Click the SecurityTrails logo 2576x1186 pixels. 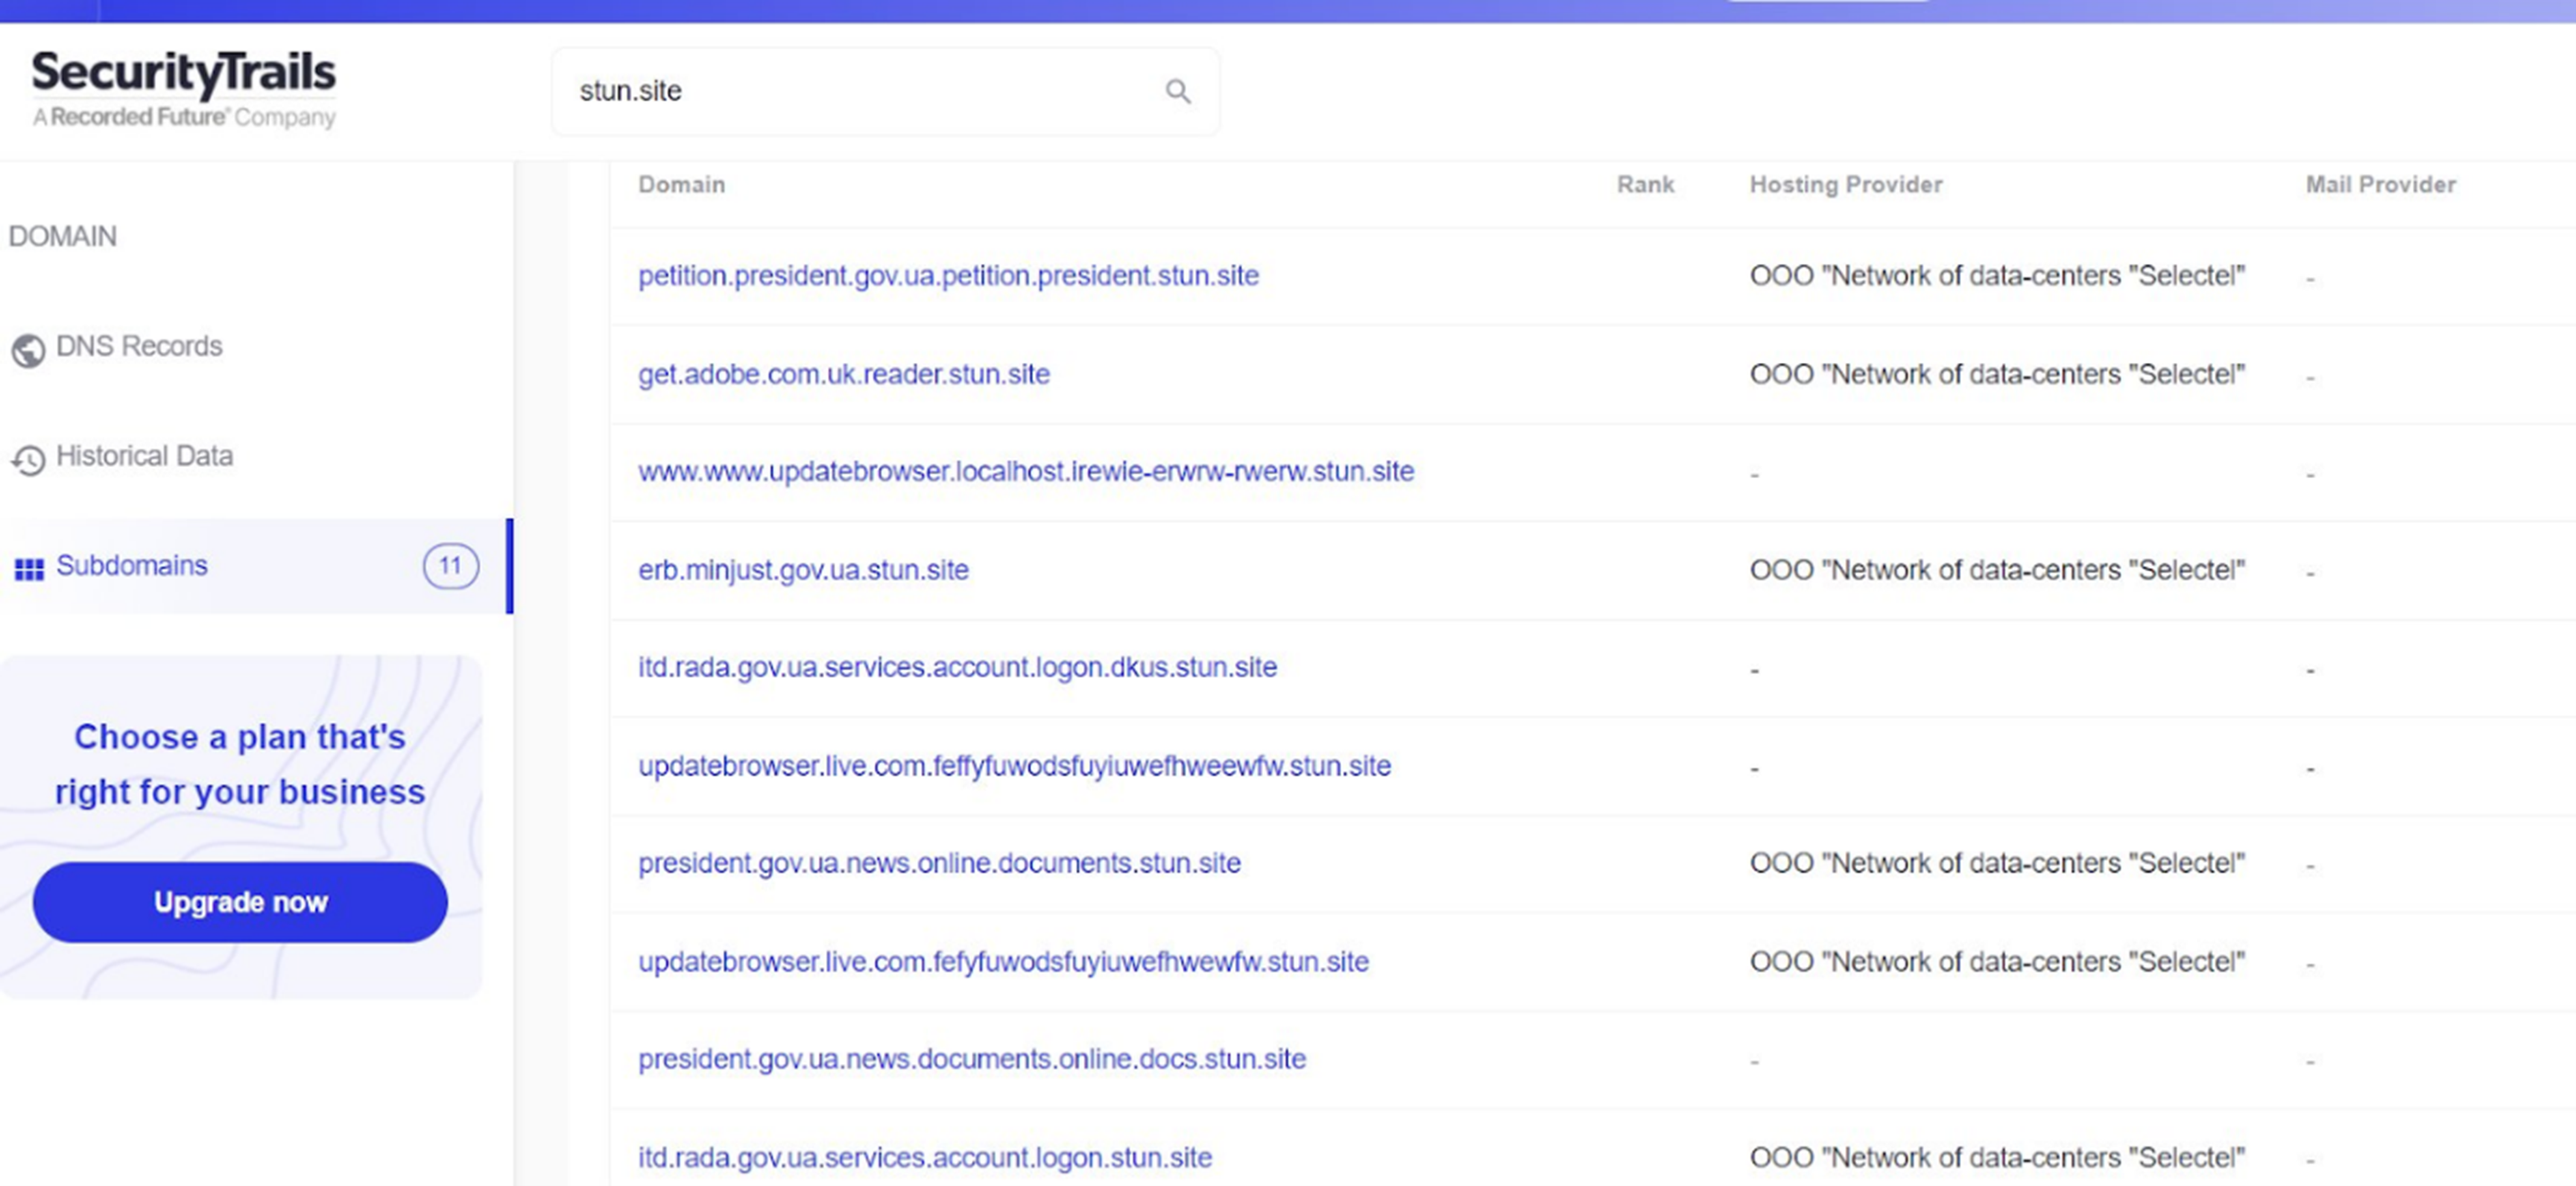[184, 88]
